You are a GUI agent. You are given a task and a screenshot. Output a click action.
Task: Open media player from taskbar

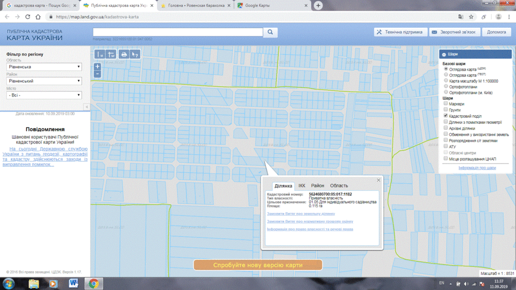click(x=53, y=283)
